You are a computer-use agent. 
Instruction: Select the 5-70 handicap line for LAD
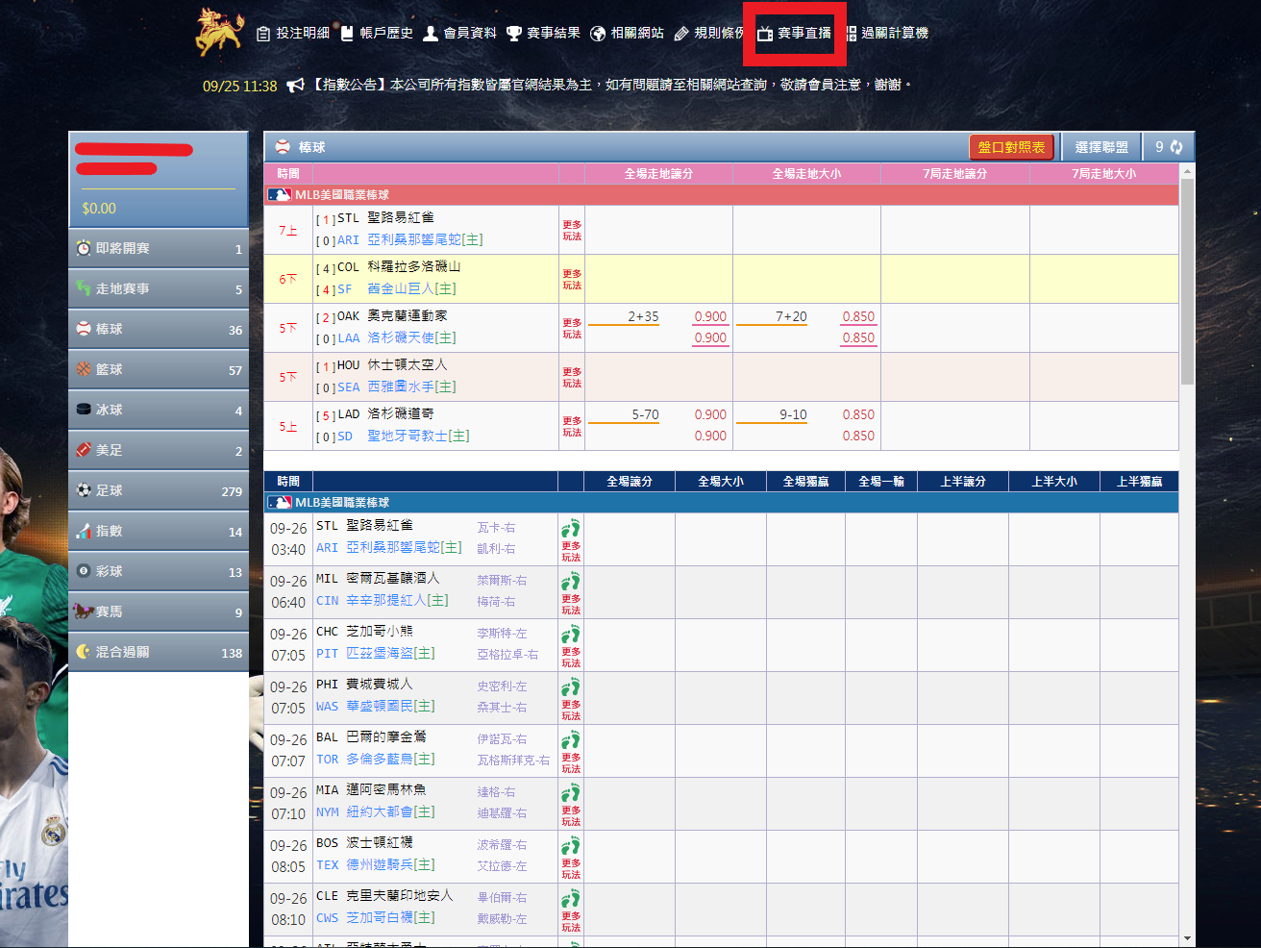(645, 415)
